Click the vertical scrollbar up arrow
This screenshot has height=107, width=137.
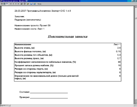[136, 7]
